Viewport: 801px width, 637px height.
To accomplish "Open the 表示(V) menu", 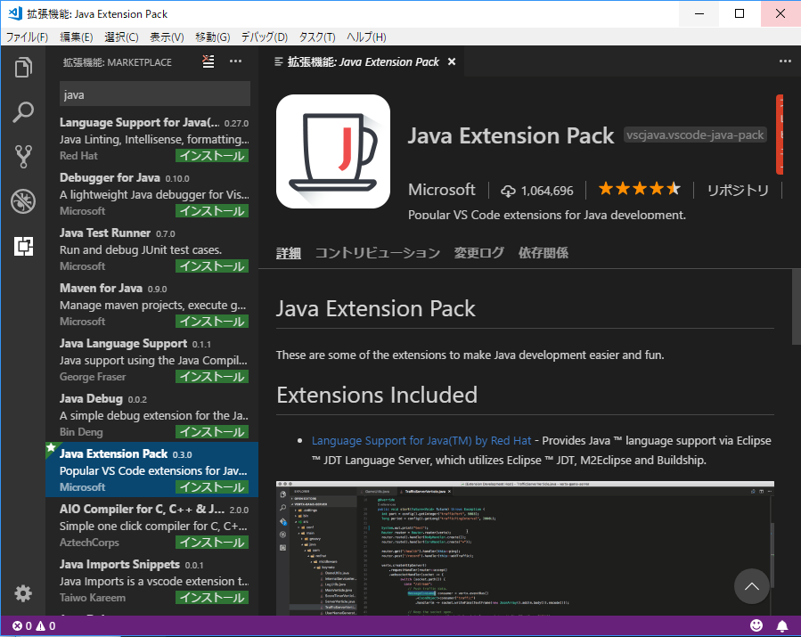I will click(x=167, y=37).
